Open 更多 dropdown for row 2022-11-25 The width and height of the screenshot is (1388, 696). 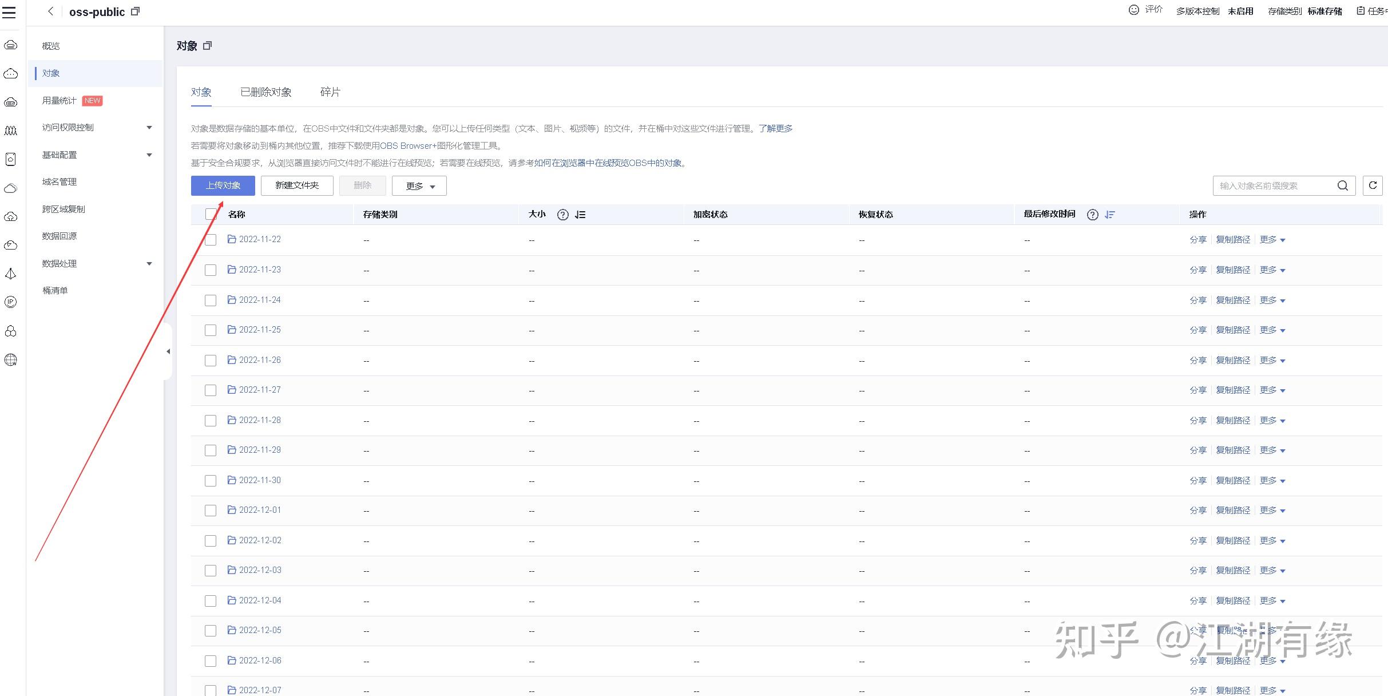point(1272,330)
